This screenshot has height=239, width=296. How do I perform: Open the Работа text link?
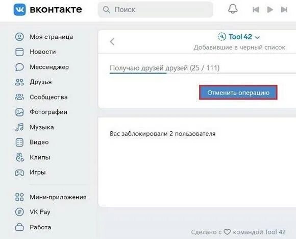tap(40, 227)
